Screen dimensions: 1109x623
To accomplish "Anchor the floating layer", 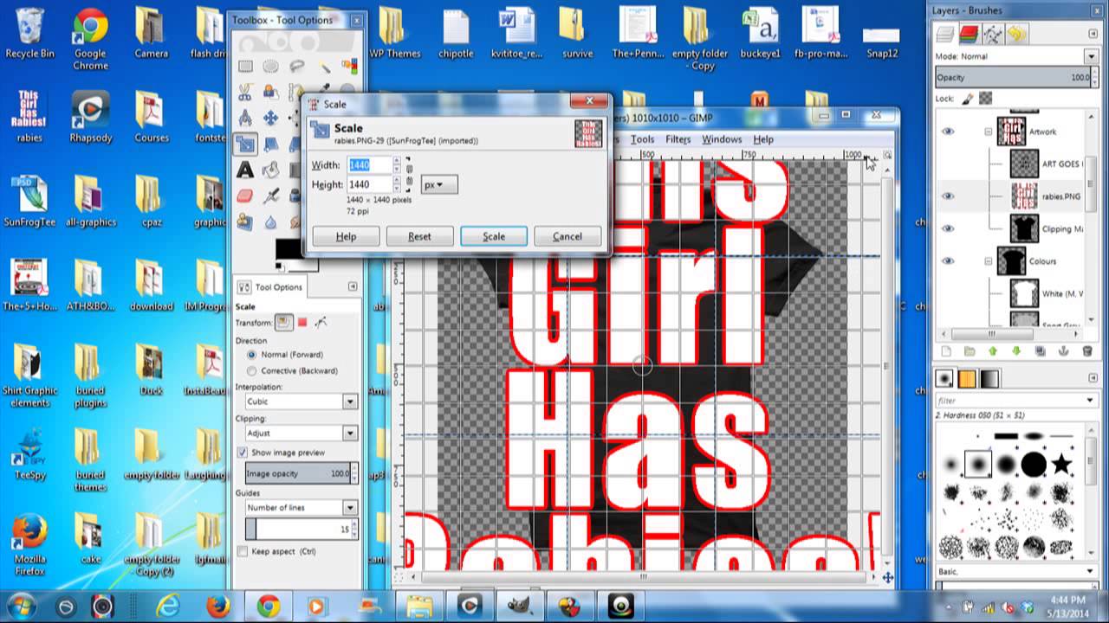I will coord(1063,351).
